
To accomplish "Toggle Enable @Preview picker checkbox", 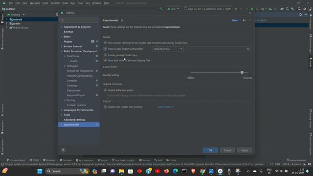I will 105,90.
